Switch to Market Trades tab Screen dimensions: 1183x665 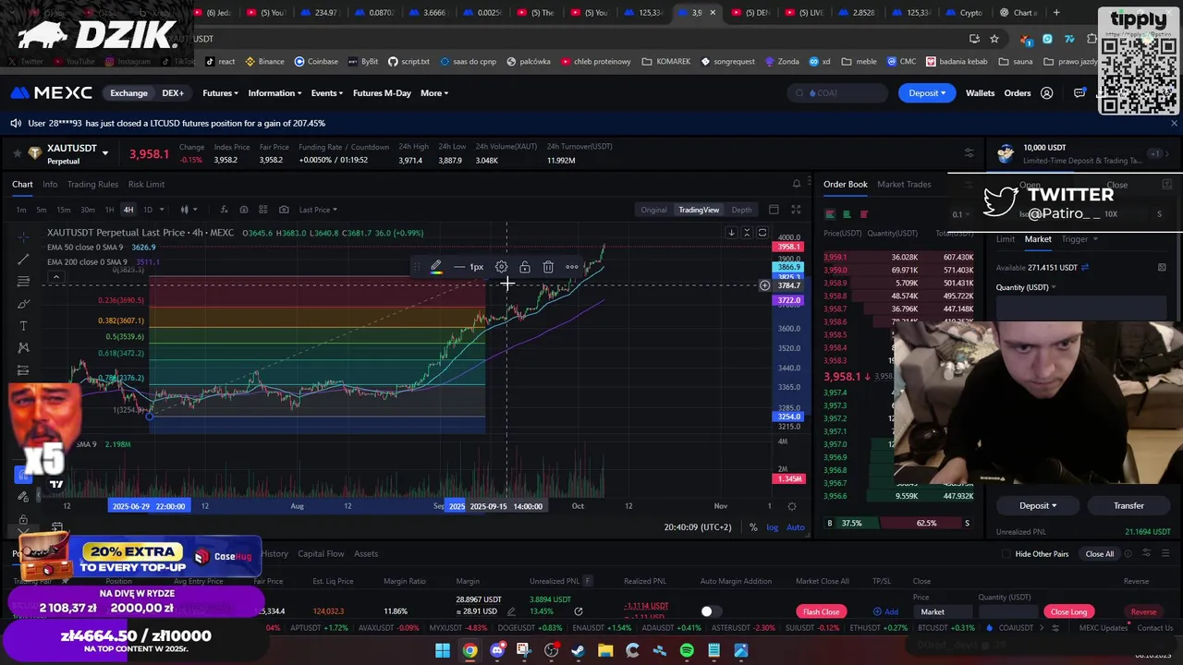904,184
